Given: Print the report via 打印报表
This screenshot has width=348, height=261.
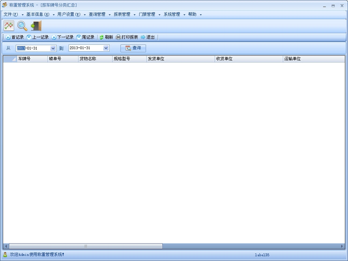Looking at the screenshot, I should pos(127,37).
